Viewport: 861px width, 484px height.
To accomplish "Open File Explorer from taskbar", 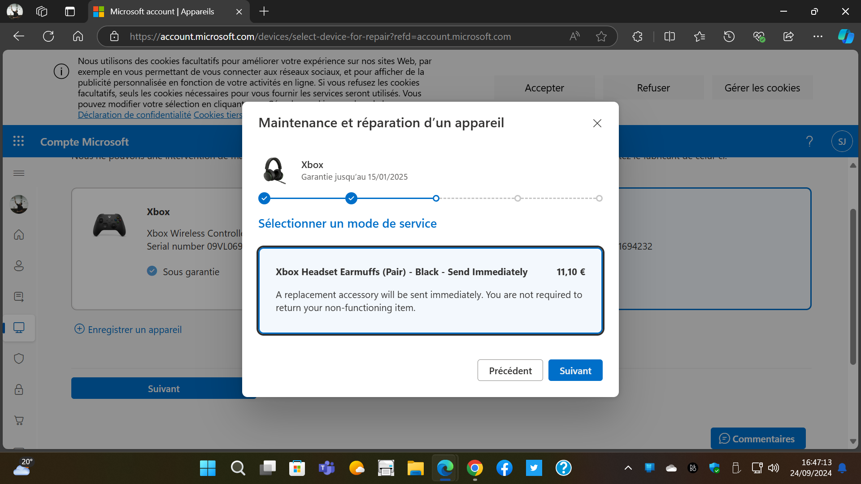I will [x=416, y=468].
